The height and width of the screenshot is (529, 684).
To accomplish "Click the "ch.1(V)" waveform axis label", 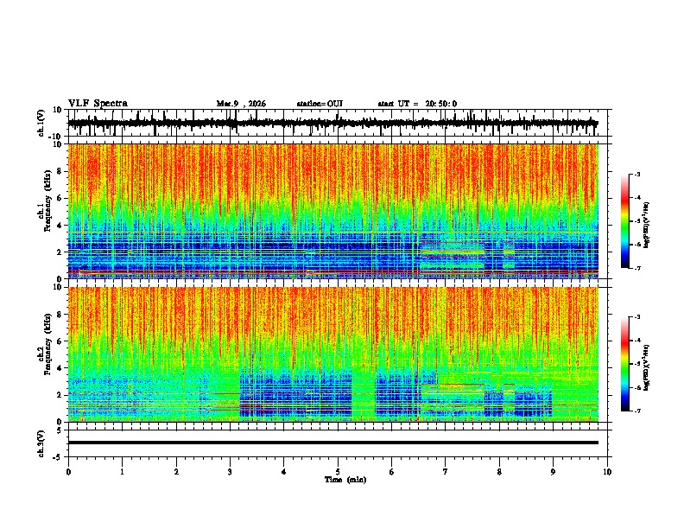I will pos(41,124).
